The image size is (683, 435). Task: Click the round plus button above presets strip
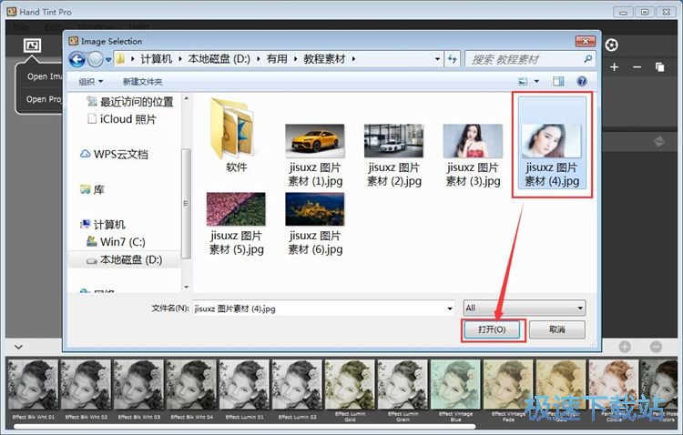pos(625,347)
